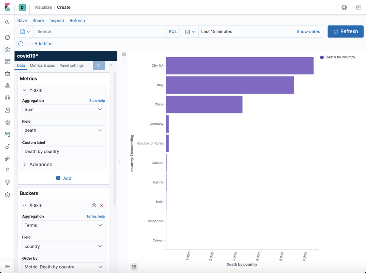This screenshot has width=366, height=273.
Task: Toggle the chart legend list button
Action: point(134,267)
